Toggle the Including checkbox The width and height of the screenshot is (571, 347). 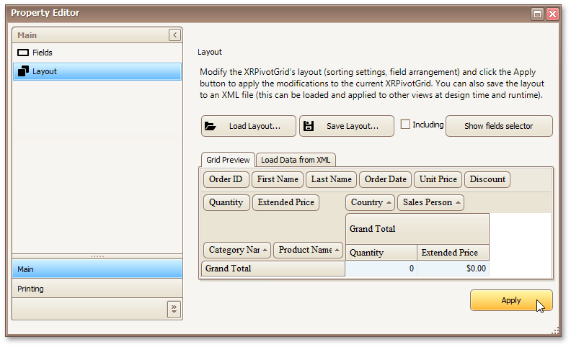click(405, 125)
